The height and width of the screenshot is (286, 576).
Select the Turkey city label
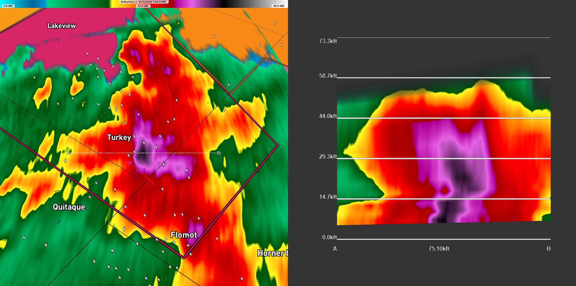(x=119, y=137)
